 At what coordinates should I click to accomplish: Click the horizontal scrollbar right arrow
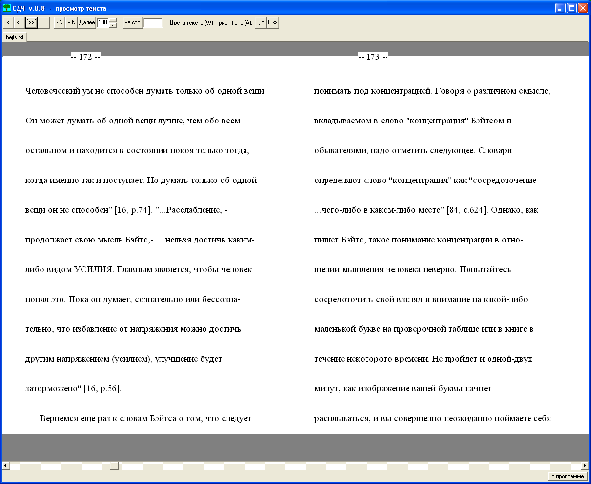coord(585,465)
